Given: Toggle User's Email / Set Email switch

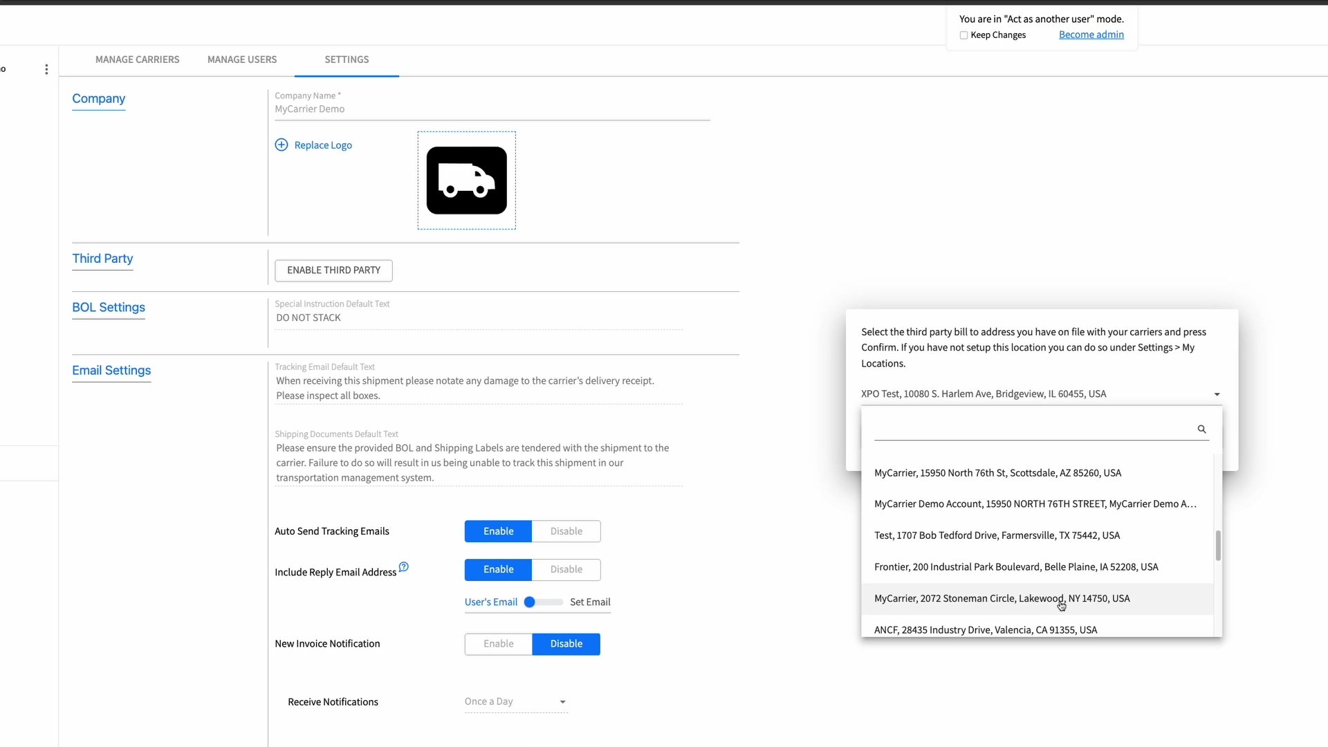Looking at the screenshot, I should click(542, 602).
